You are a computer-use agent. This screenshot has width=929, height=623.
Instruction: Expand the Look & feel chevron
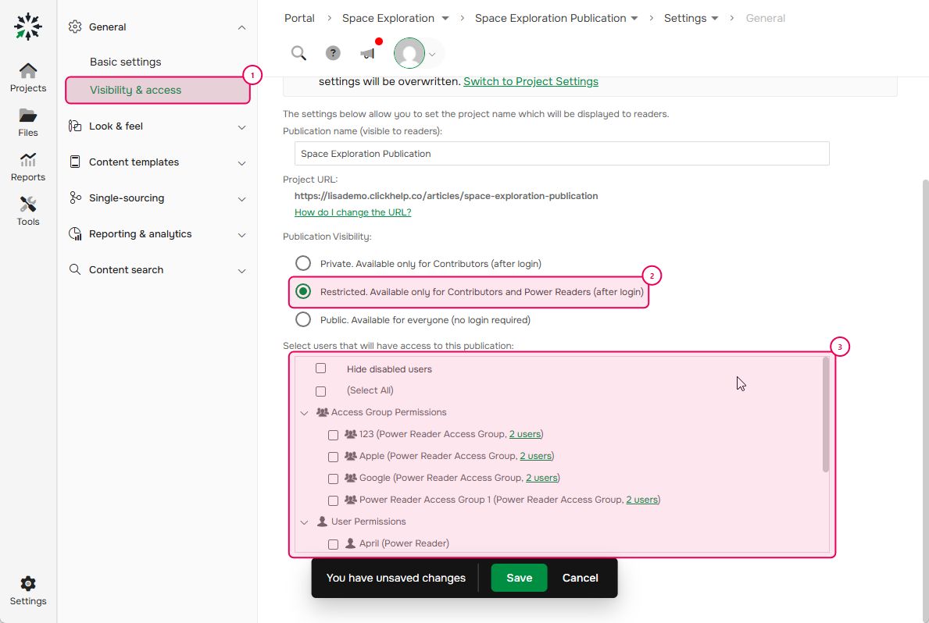tap(241, 127)
